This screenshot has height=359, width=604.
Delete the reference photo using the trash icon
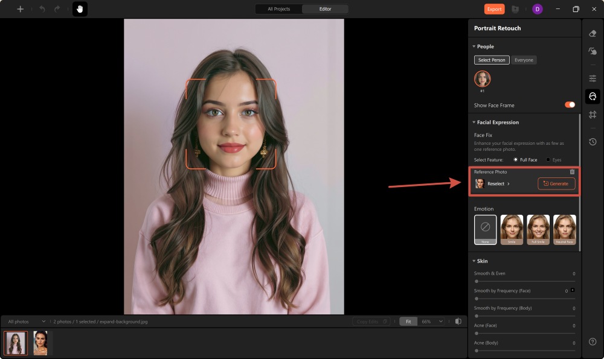(572, 172)
